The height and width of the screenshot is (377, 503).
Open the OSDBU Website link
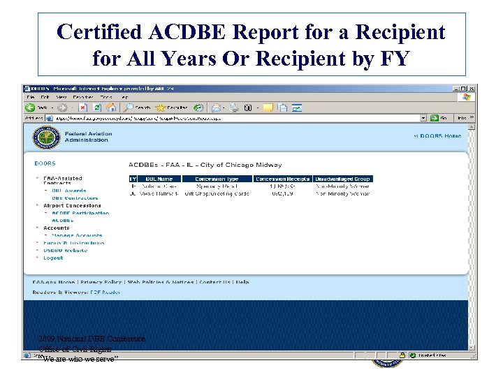pos(66,251)
